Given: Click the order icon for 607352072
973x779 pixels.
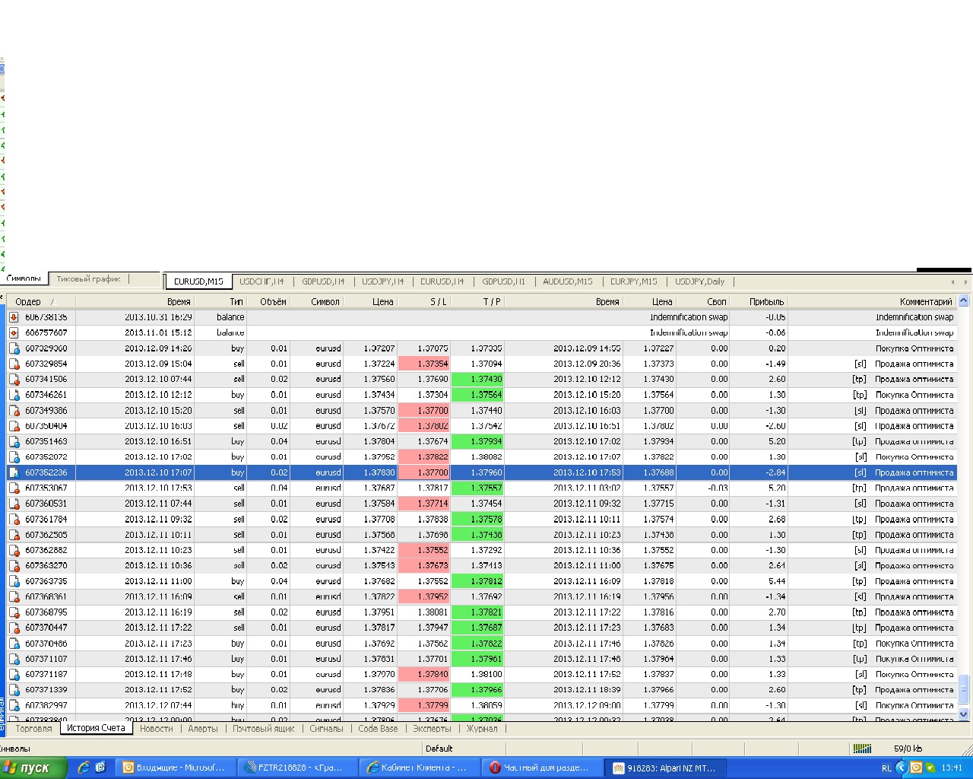Looking at the screenshot, I should coord(14,457).
